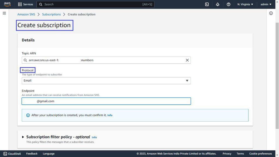This screenshot has width=279, height=157.
Task: Open the Language selector in footer
Action: tap(48, 154)
